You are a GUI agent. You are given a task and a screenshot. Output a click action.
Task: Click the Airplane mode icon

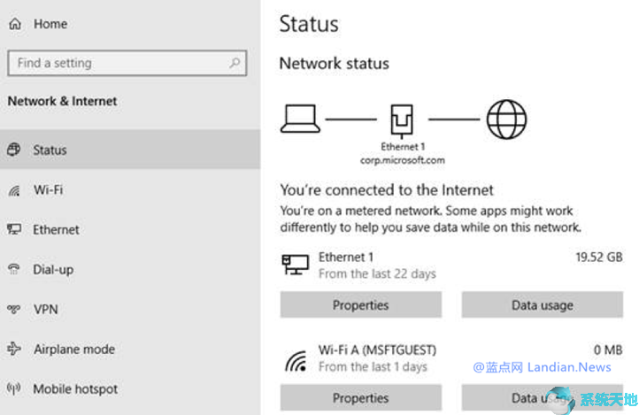[14, 349]
